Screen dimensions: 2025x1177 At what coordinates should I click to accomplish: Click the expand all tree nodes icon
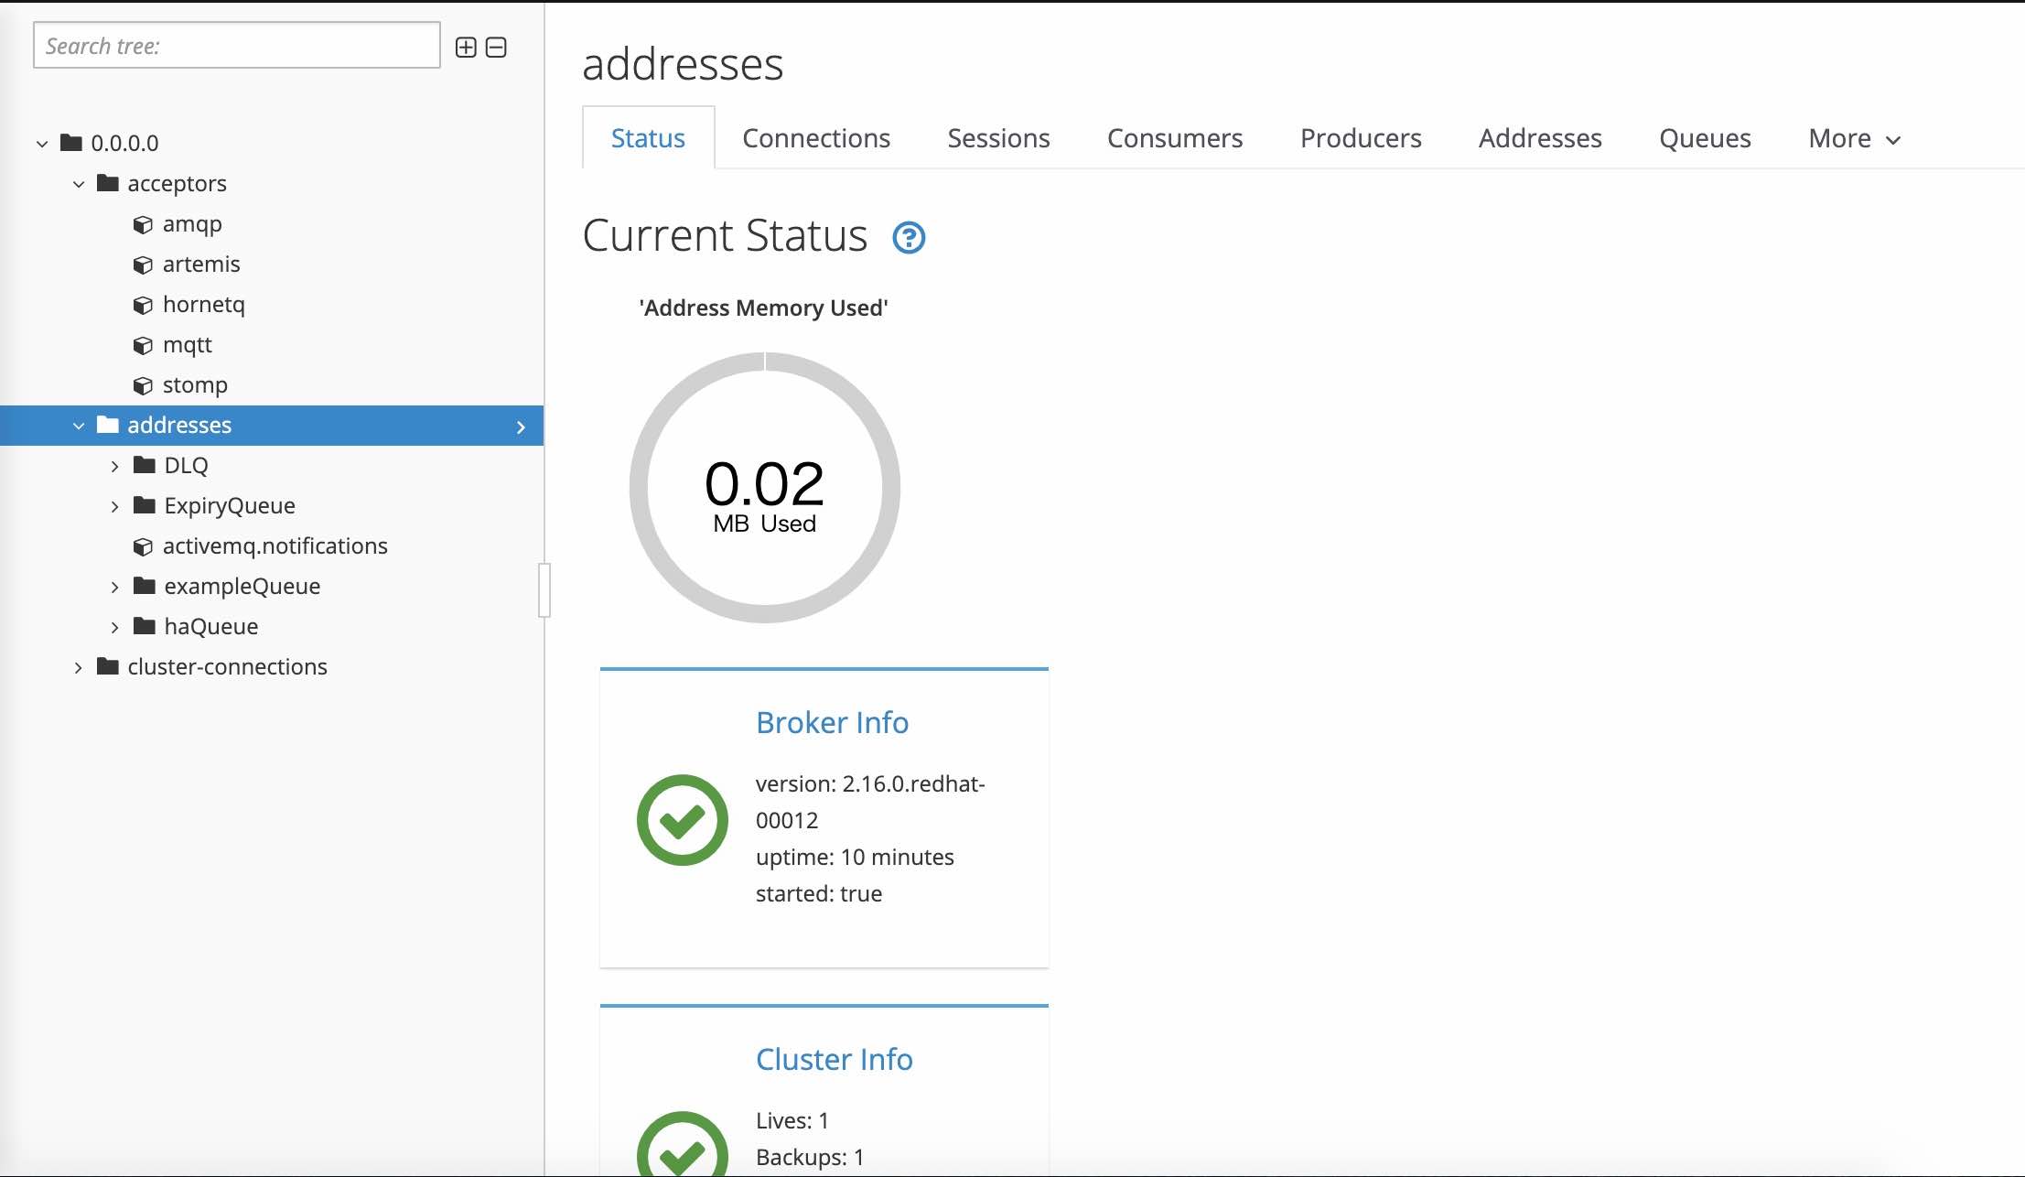(466, 48)
